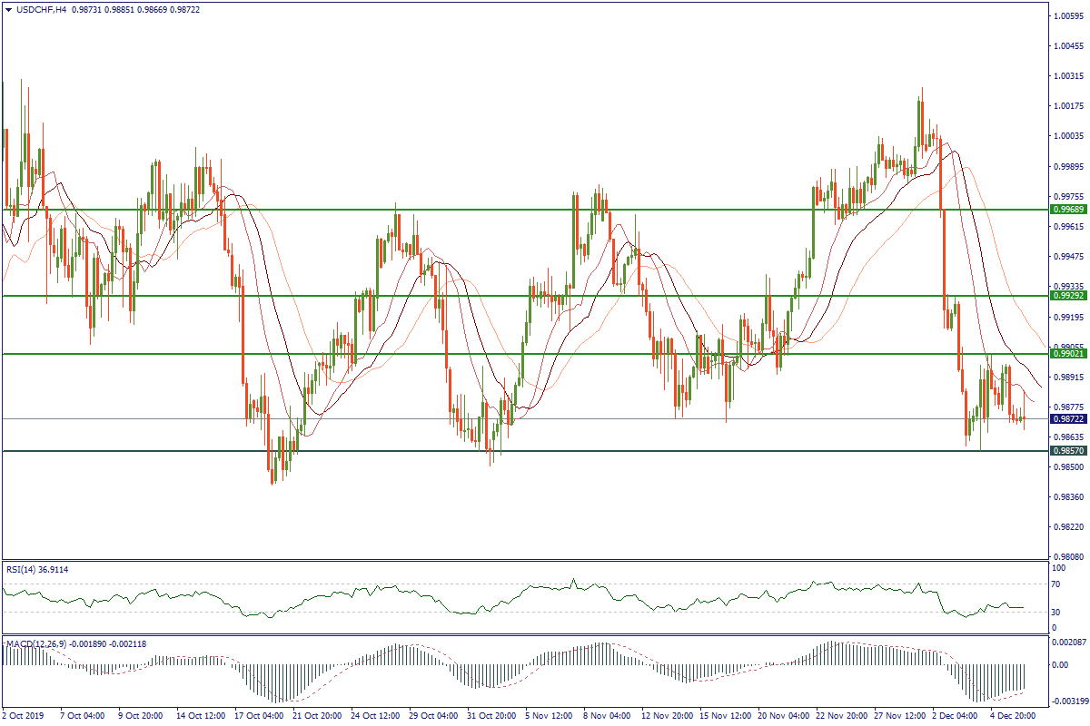The height and width of the screenshot is (726, 1090).
Task: Click the 22 Nov 20:00 time axis label
Action: click(841, 716)
